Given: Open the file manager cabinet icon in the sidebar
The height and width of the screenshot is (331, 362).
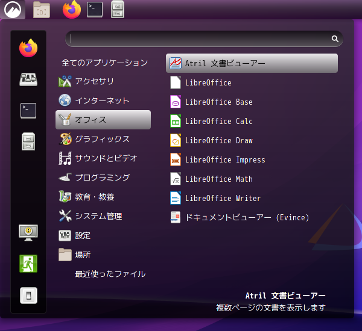Looking at the screenshot, I should 28,141.
